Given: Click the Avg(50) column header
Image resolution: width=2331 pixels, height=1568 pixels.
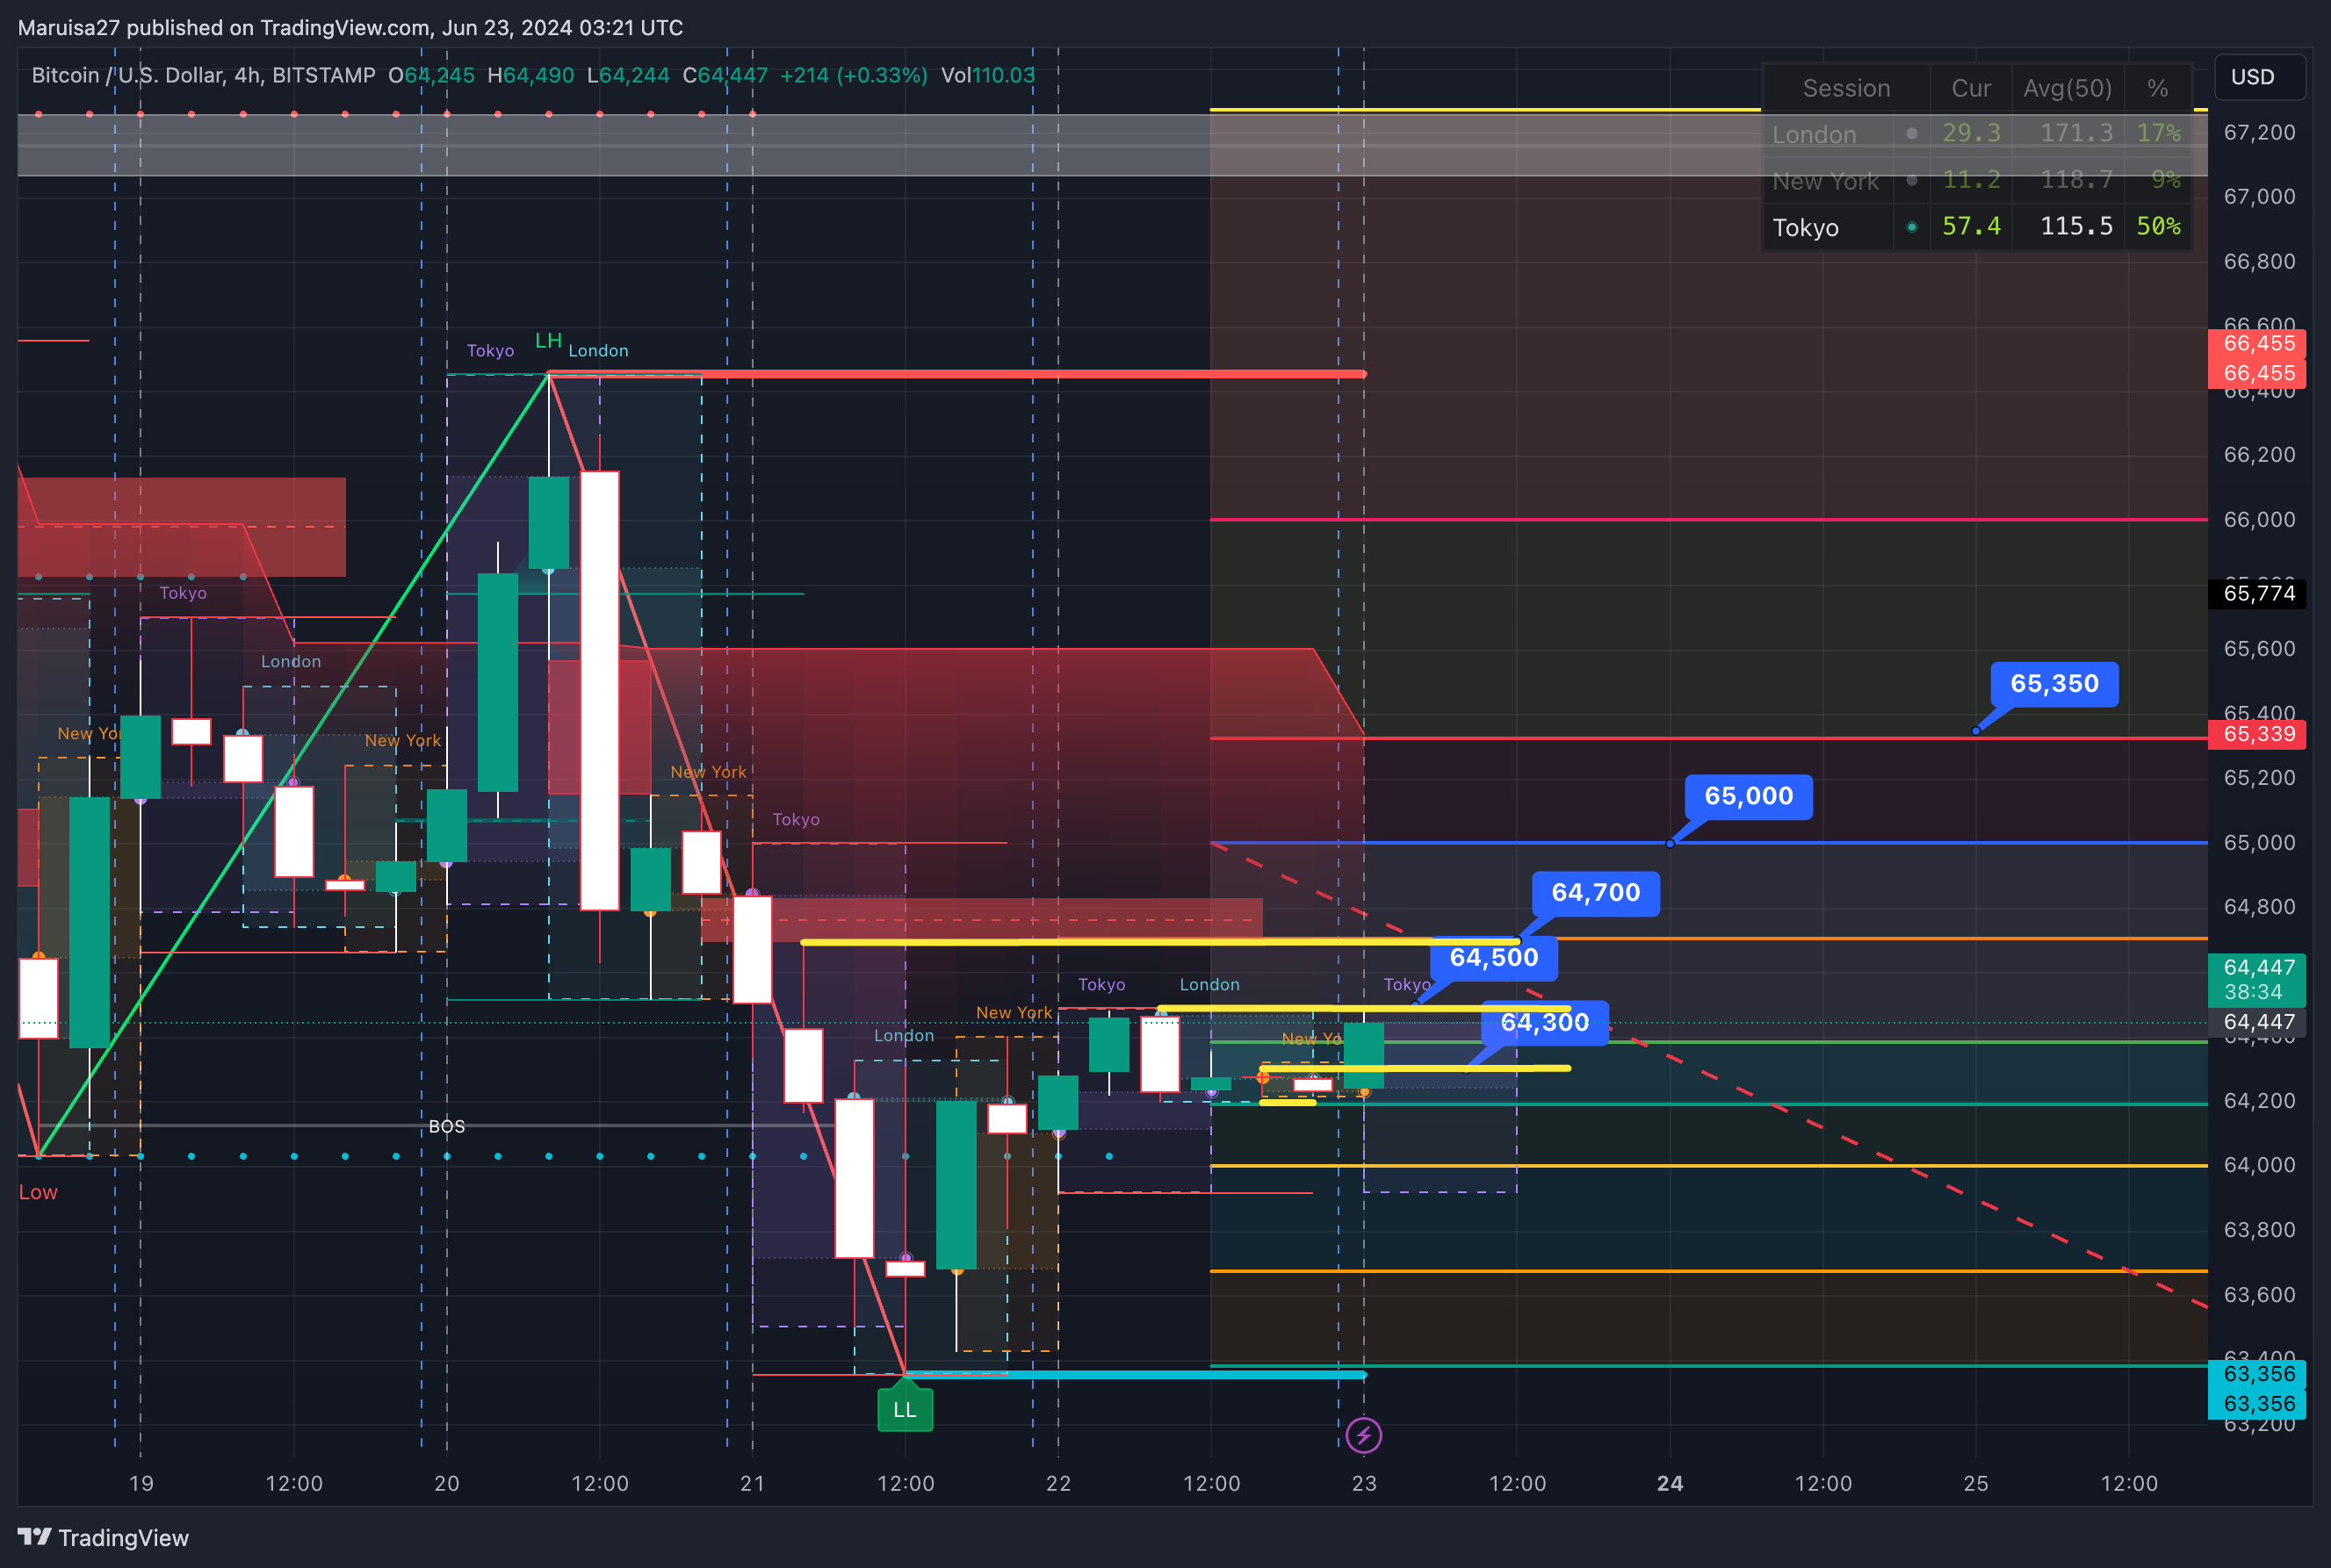Looking at the screenshot, I should coord(2067,88).
